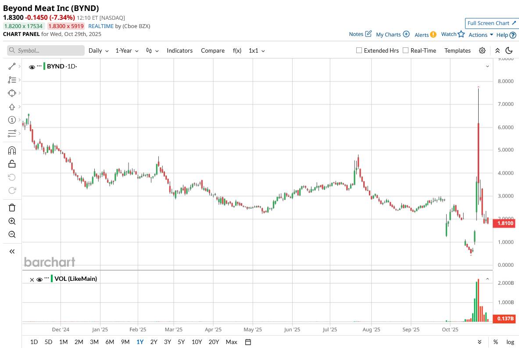519x348 pixels.
Task: Click the 1.8100 current price label
Action: (505, 223)
